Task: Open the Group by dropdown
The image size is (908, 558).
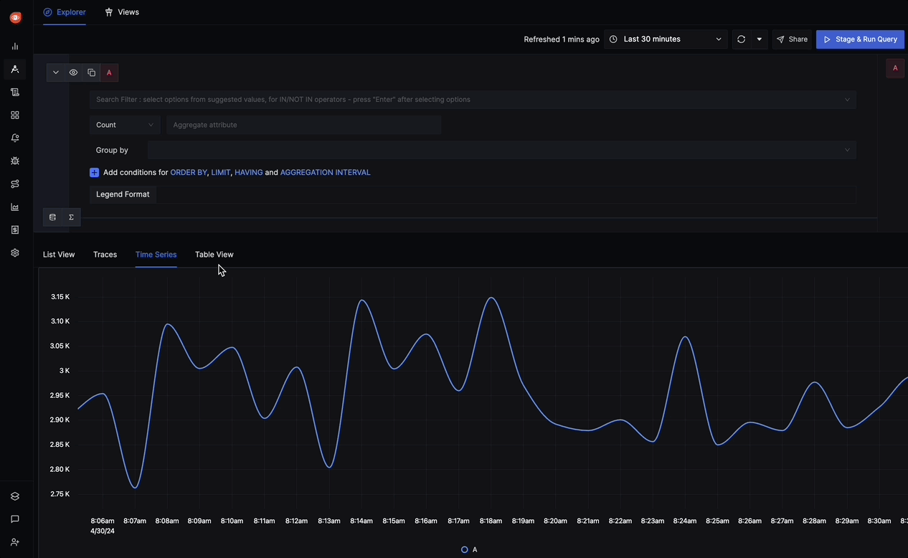Action: click(x=501, y=150)
